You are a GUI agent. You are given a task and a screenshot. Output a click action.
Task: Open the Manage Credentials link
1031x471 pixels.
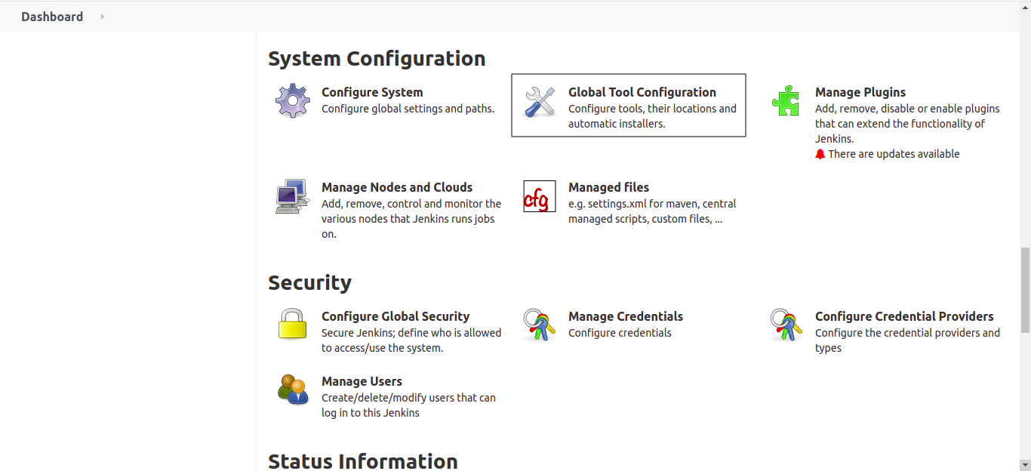(626, 316)
